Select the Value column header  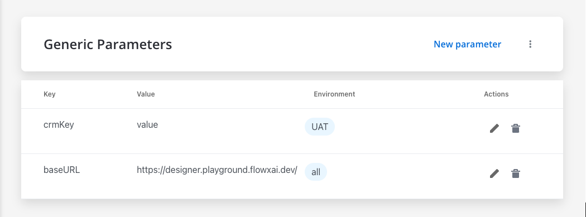(146, 94)
